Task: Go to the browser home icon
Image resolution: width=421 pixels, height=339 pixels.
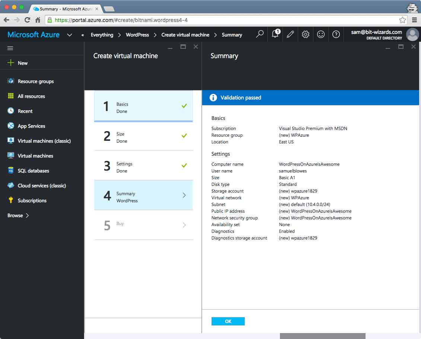Action: tap(38, 20)
